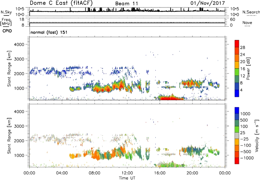Click the '16:00' time axis tick

[x=160, y=173]
